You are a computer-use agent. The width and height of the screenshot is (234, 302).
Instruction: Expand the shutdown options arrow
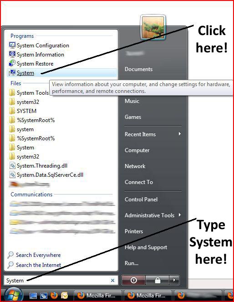click(174, 280)
